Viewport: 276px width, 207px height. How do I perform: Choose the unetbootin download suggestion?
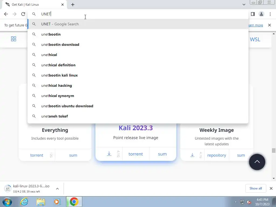[138, 44]
